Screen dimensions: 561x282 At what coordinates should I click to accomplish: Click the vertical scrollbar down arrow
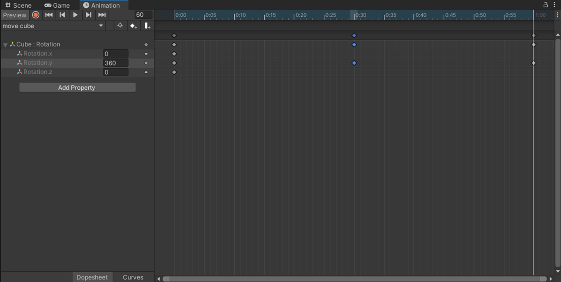(x=558, y=271)
